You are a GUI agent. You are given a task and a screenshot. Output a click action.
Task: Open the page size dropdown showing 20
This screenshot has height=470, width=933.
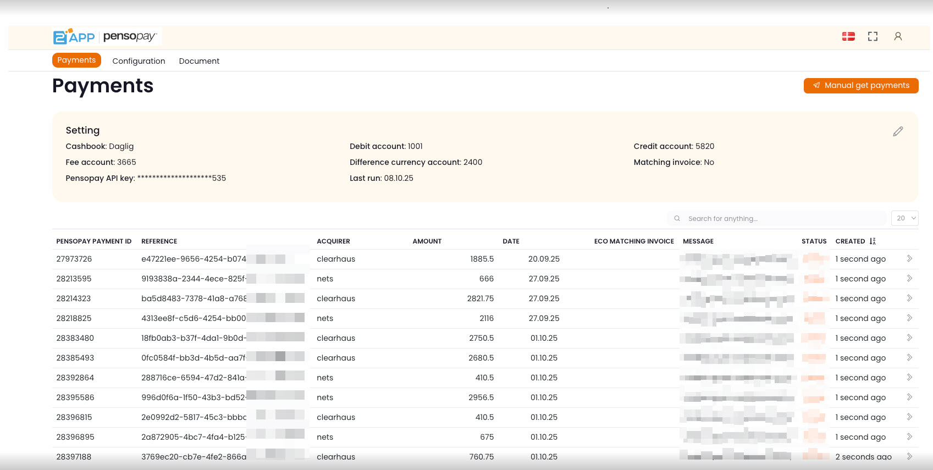(x=904, y=218)
